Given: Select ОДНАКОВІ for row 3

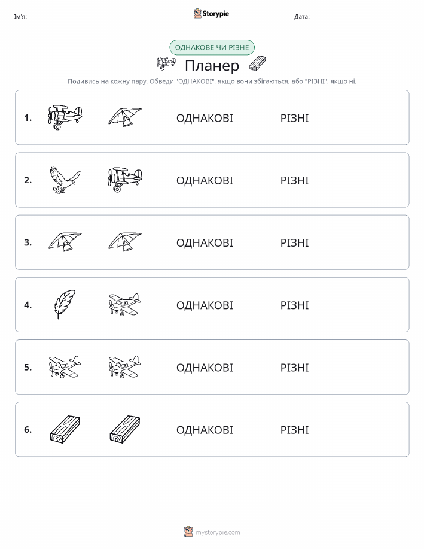Looking at the screenshot, I should (x=205, y=242).
